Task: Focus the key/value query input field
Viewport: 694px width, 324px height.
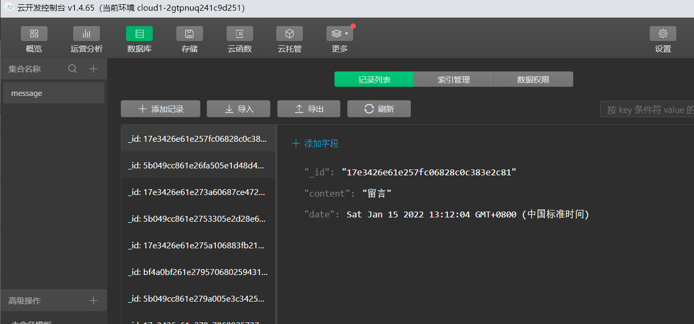Action: (x=647, y=110)
